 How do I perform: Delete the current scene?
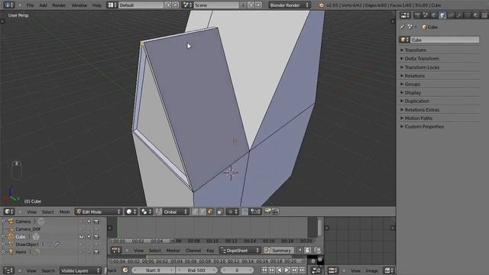tap(258, 5)
